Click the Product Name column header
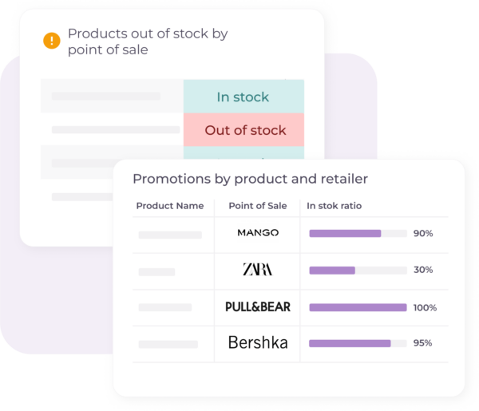Image resolution: width=479 pixels, height=411 pixels. tap(169, 206)
